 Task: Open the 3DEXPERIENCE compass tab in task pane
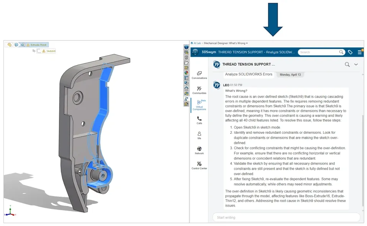(x=187, y=47)
